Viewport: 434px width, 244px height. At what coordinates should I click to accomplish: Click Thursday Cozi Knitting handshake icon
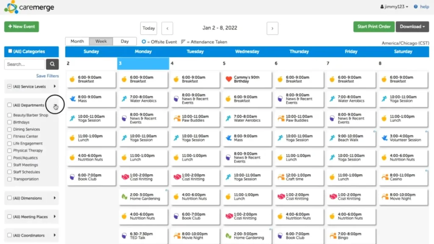coord(281,197)
